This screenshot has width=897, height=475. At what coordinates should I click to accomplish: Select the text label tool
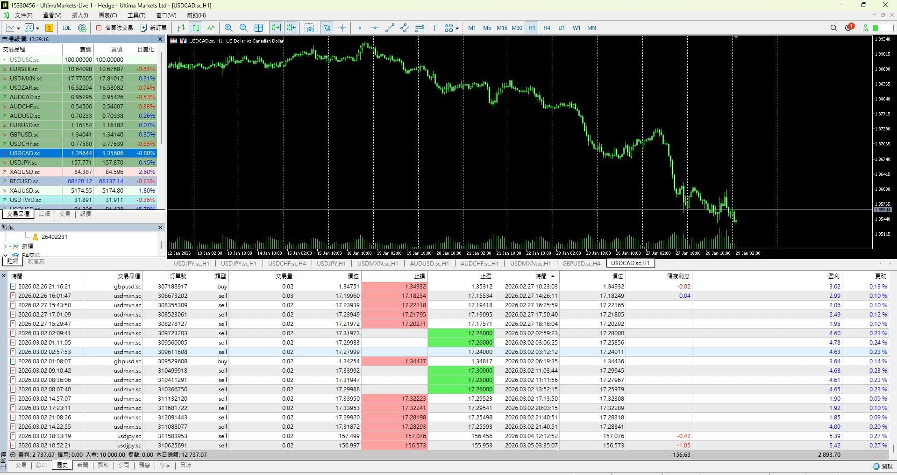434,28
